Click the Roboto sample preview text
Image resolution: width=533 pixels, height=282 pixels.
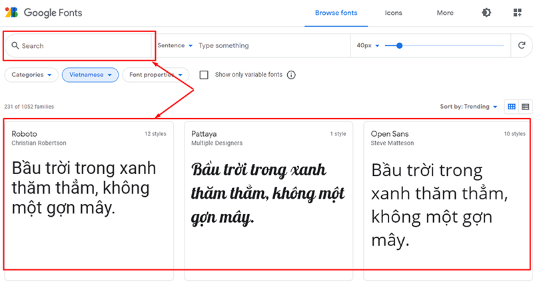pyautogui.click(x=84, y=188)
